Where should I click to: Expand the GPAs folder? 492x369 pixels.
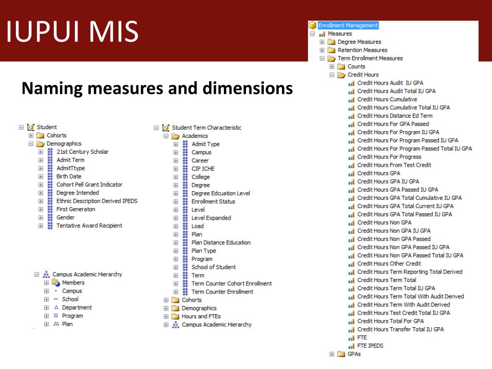coord(332,354)
